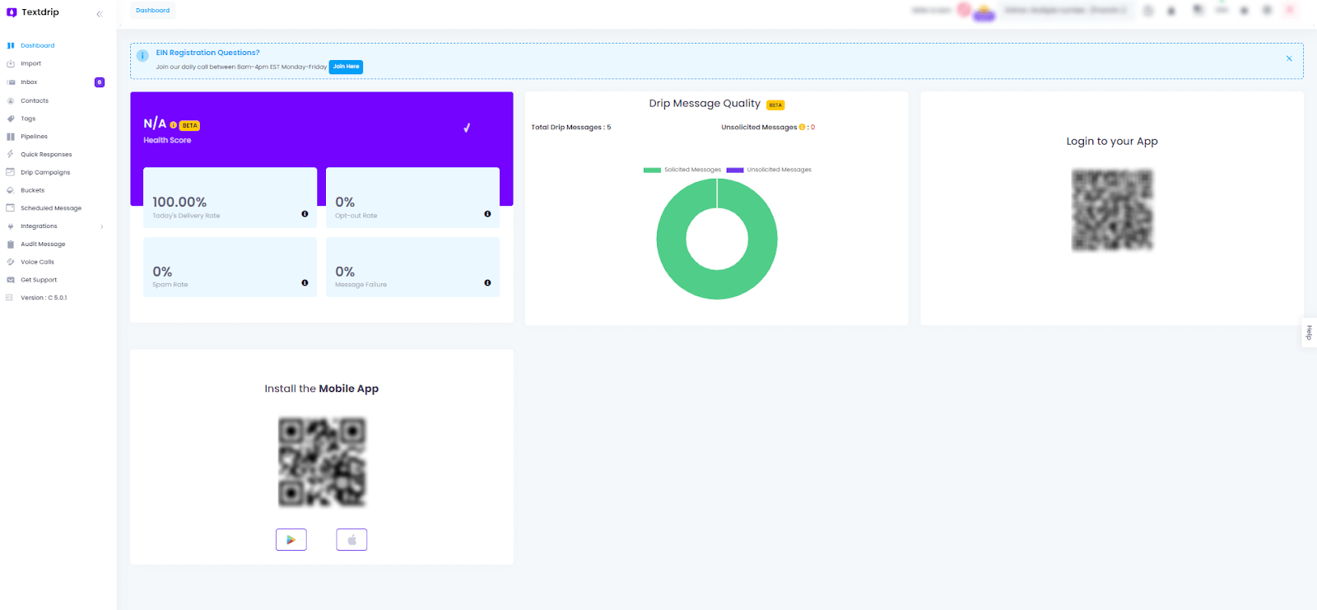Click info icon on Today's Delivery Rate card
The height and width of the screenshot is (610, 1317).
tap(305, 214)
